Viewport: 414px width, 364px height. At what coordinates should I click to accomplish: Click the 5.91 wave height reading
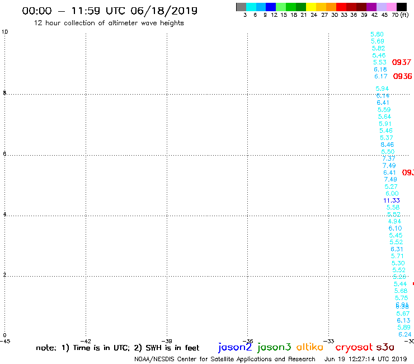pyautogui.click(x=385, y=124)
